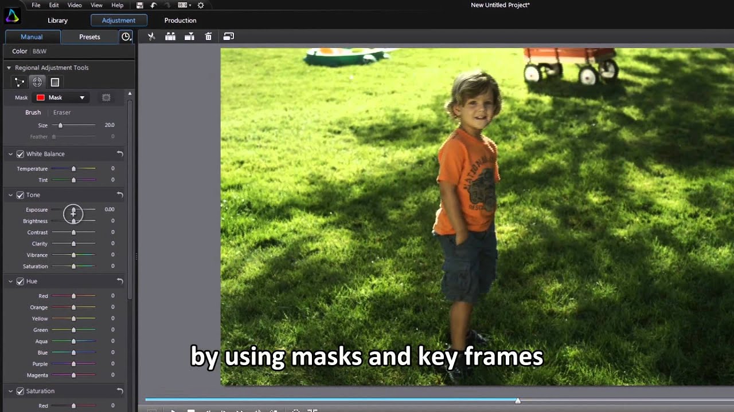Viewport: 734px width, 412px height.
Task: Open the View menu
Action: click(x=96, y=5)
